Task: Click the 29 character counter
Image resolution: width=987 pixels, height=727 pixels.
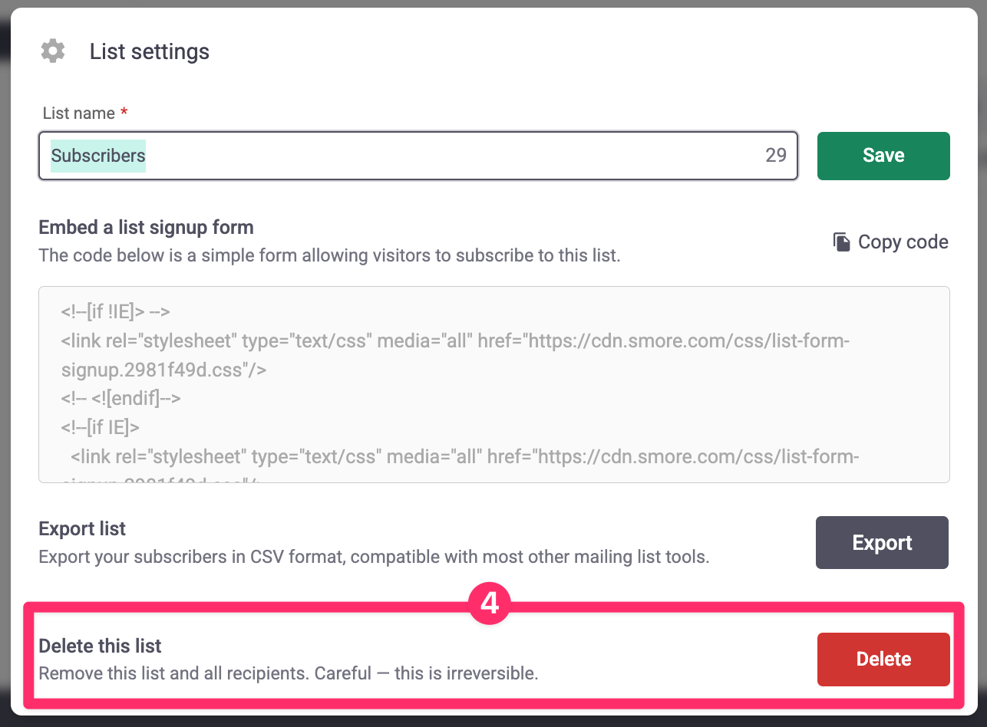Action: point(776,156)
